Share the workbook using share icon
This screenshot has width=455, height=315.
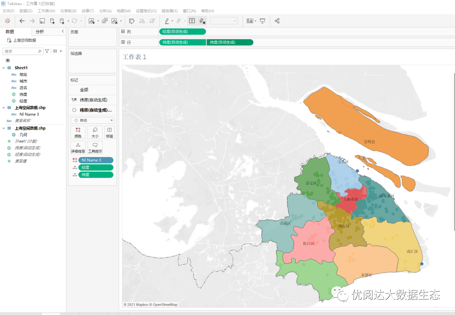pos(277,21)
